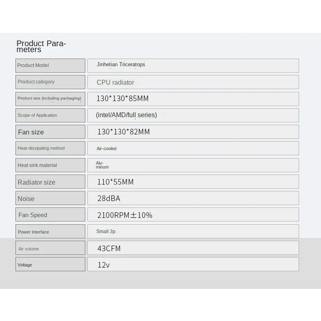Click the "2100RPM±10%" fan speed value
The width and height of the screenshot is (321, 321).
[125, 215]
